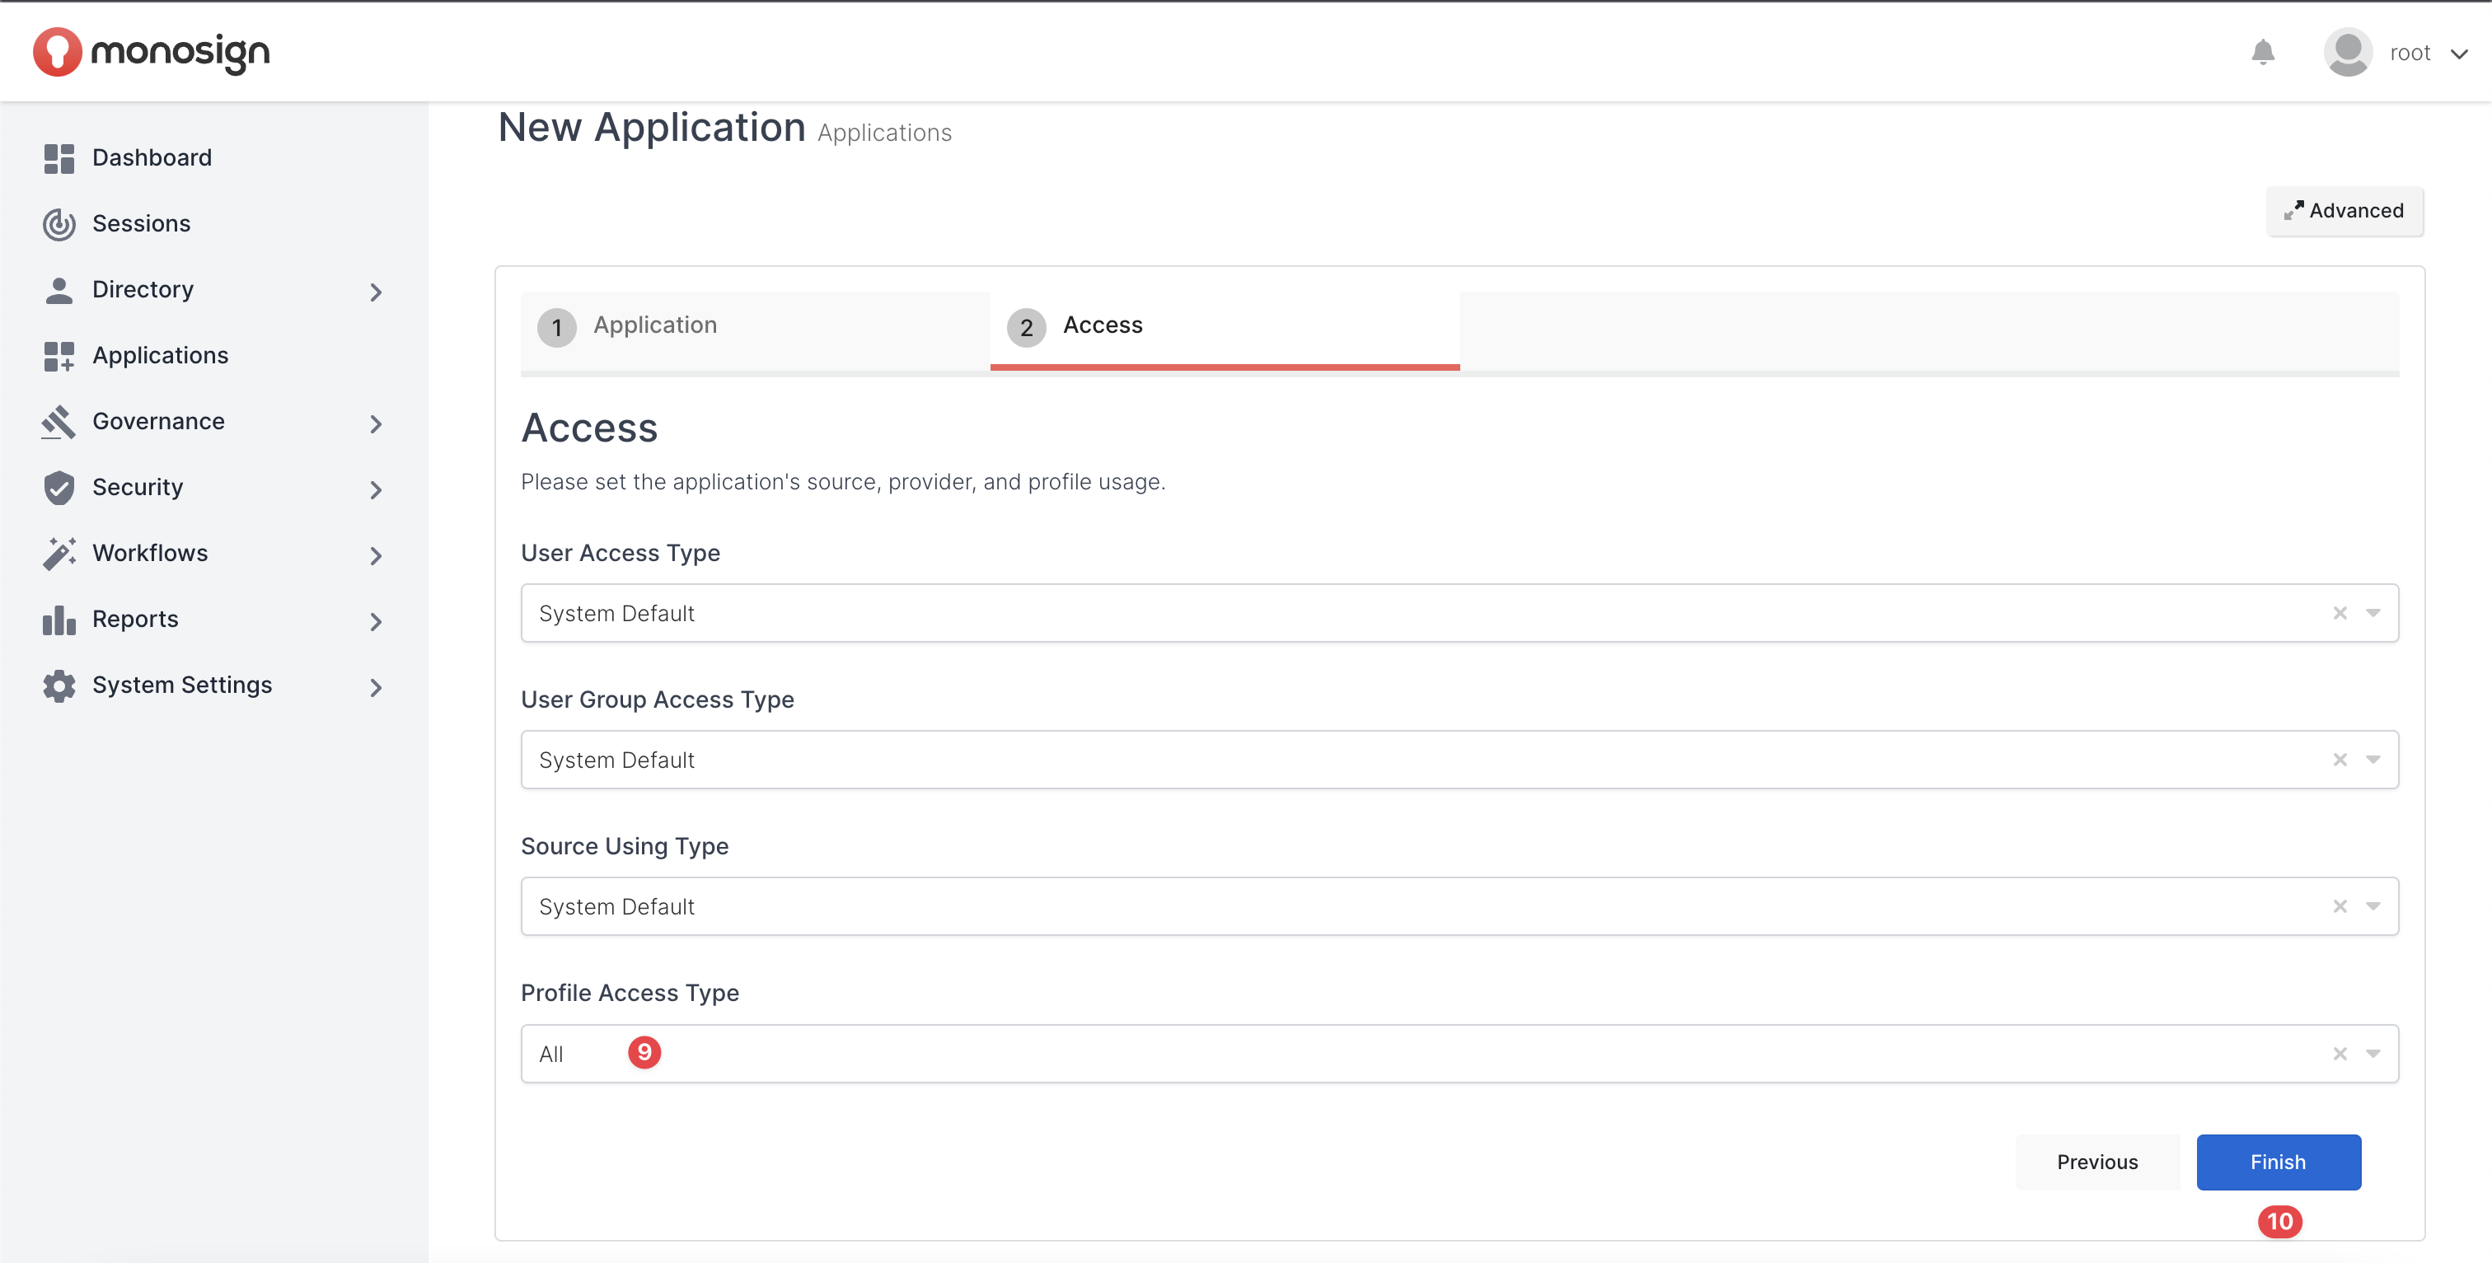
Task: Click the monosign logo
Action: pyautogui.click(x=151, y=51)
